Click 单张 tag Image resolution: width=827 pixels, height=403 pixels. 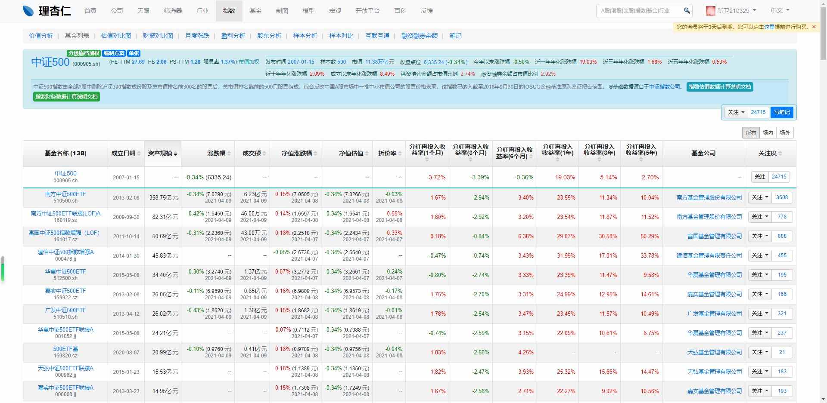coord(134,53)
